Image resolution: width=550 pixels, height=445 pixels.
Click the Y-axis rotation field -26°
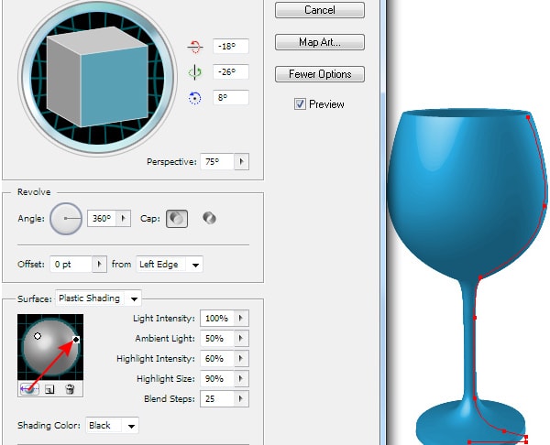[x=231, y=71]
